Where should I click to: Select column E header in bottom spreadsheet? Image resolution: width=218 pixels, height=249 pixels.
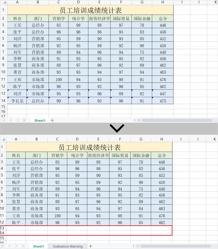[98, 139]
